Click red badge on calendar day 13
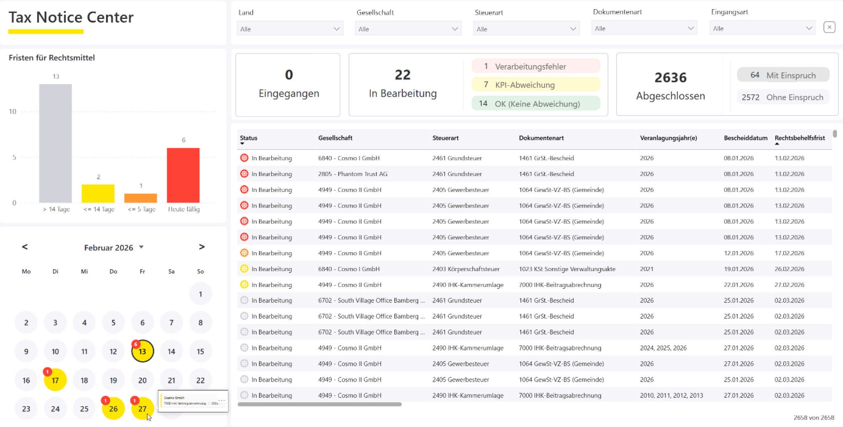Viewport: 843px width, 427px height. (x=135, y=344)
